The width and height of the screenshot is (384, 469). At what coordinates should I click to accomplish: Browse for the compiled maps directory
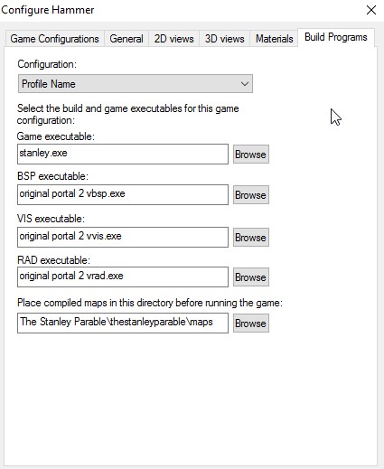pos(251,324)
